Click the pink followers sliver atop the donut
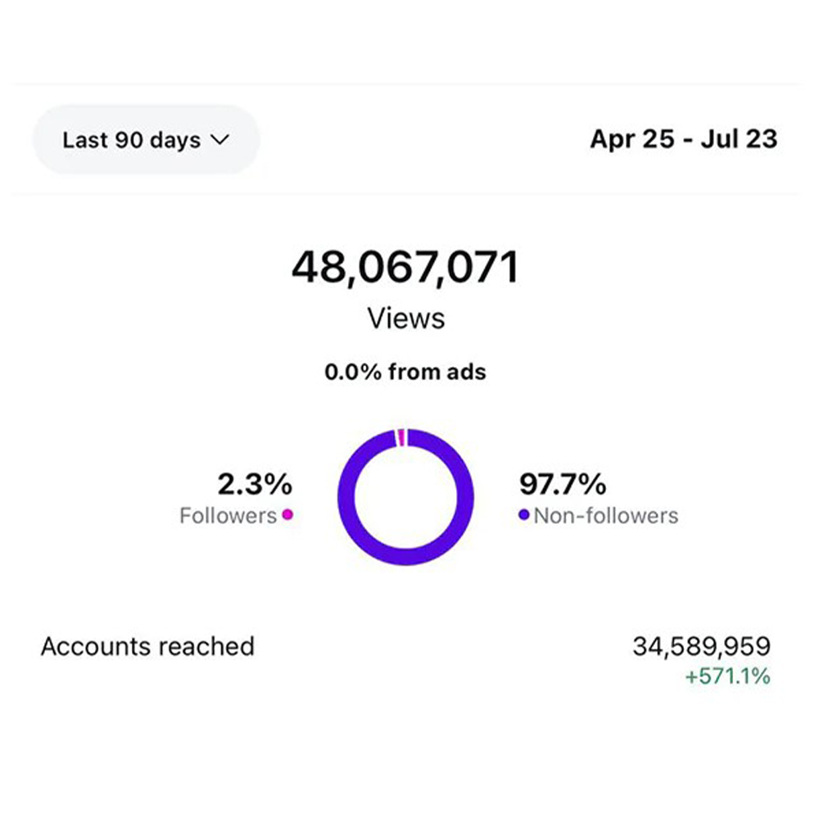The height and width of the screenshot is (819, 819). pyautogui.click(x=401, y=437)
